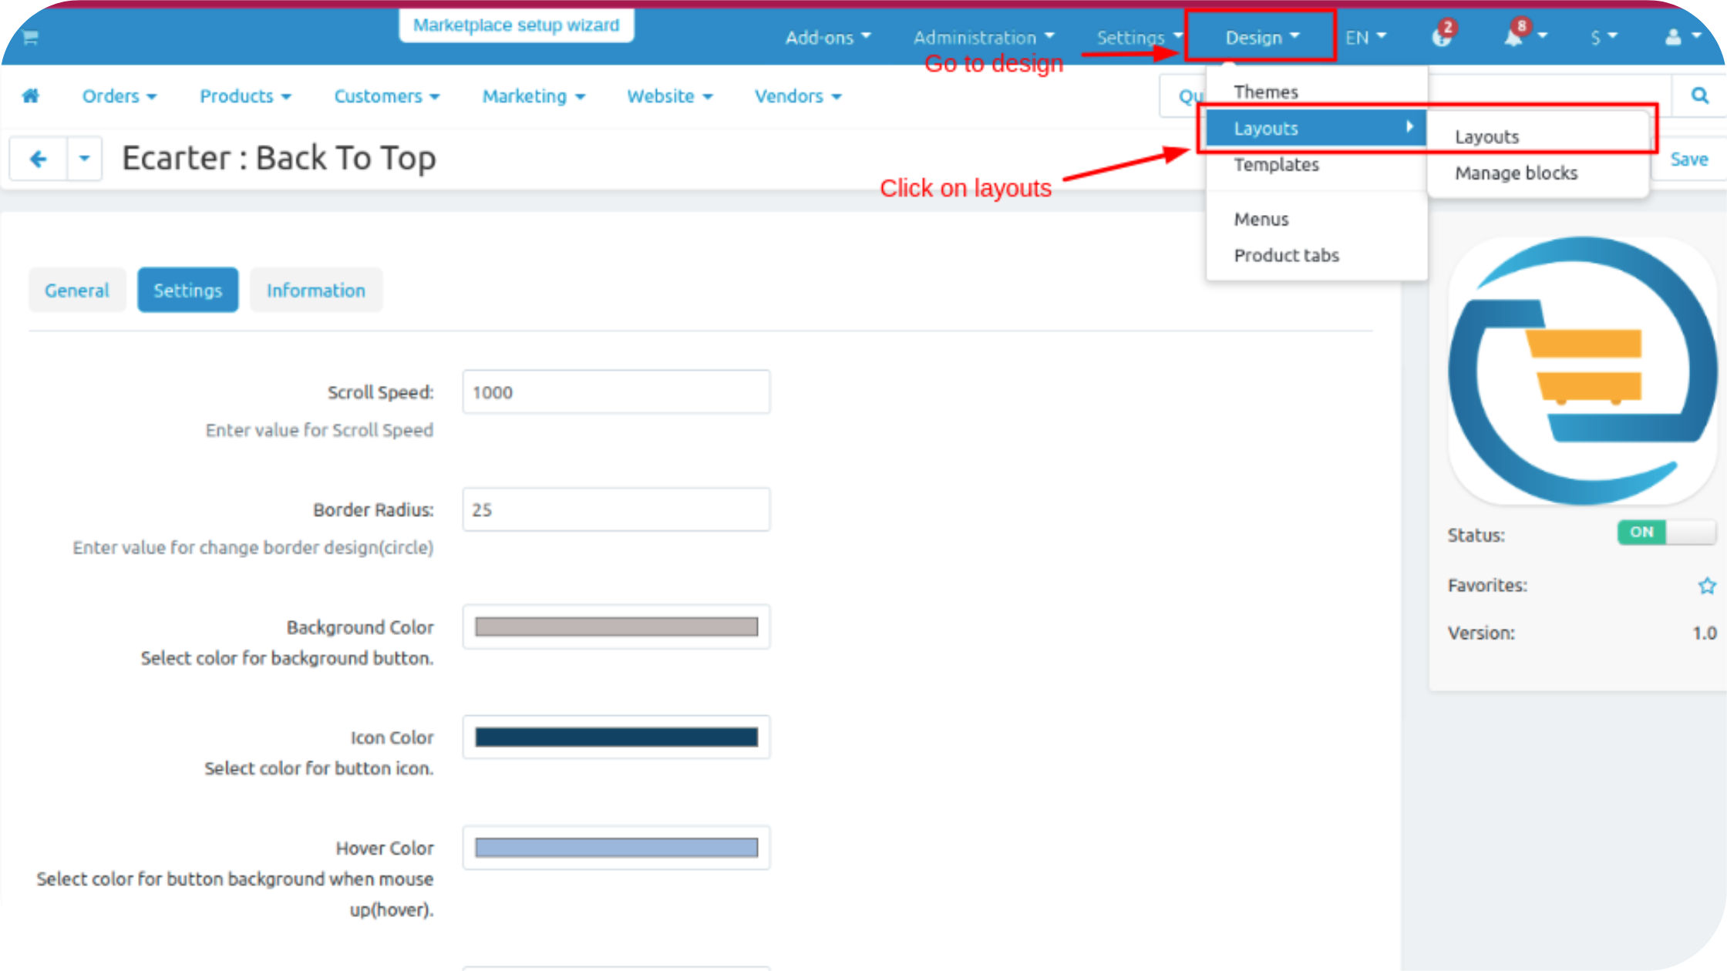Open the Add-ons menu

pos(827,37)
